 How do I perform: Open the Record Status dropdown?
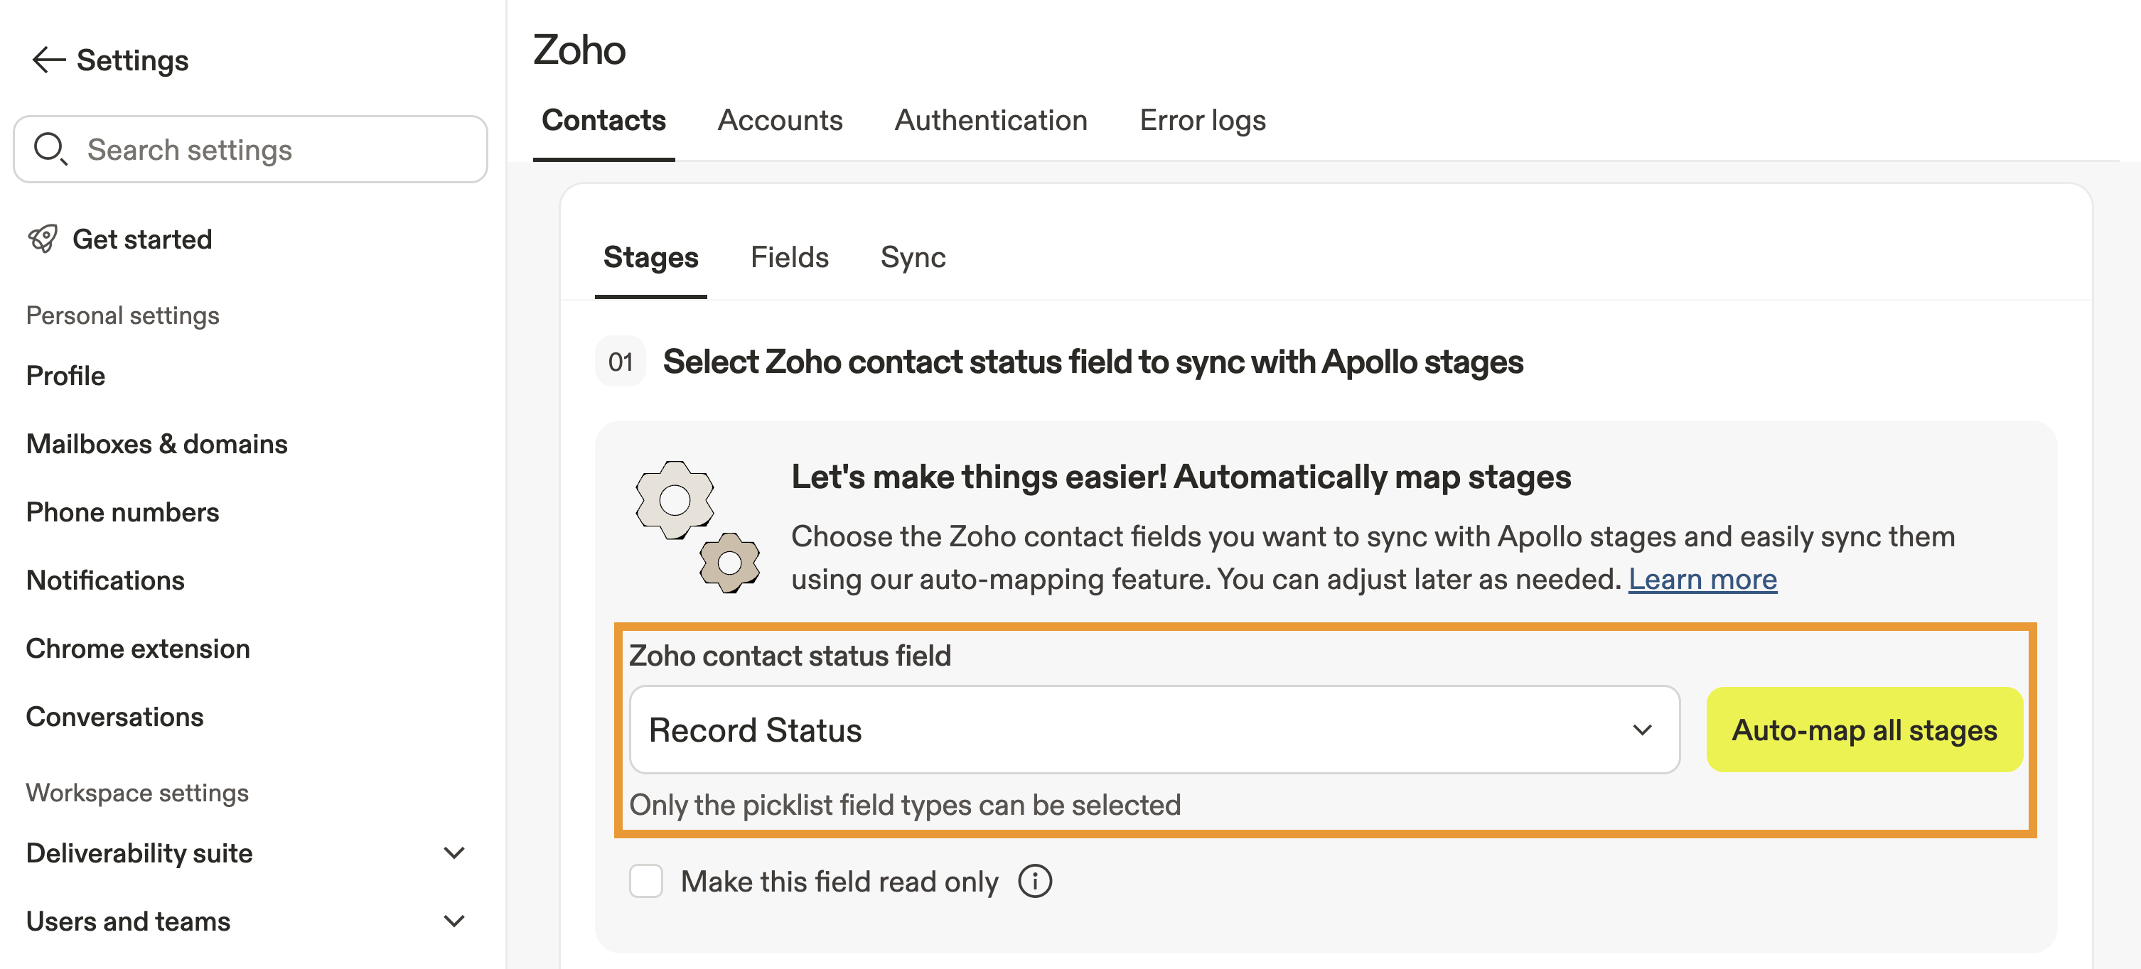[x=1154, y=730]
